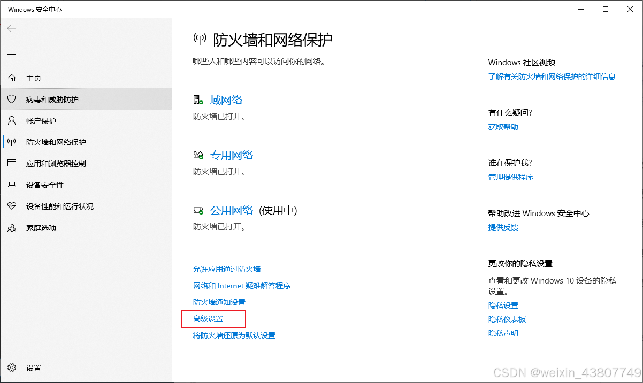The width and height of the screenshot is (643, 383).
Task: Open the 域网络 link
Action: (226, 100)
